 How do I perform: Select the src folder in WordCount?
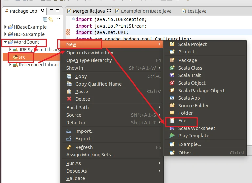(22, 57)
